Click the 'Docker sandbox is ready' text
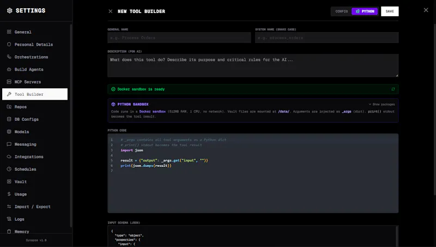Image resolution: width=436 pixels, height=247 pixels. pyautogui.click(x=141, y=89)
